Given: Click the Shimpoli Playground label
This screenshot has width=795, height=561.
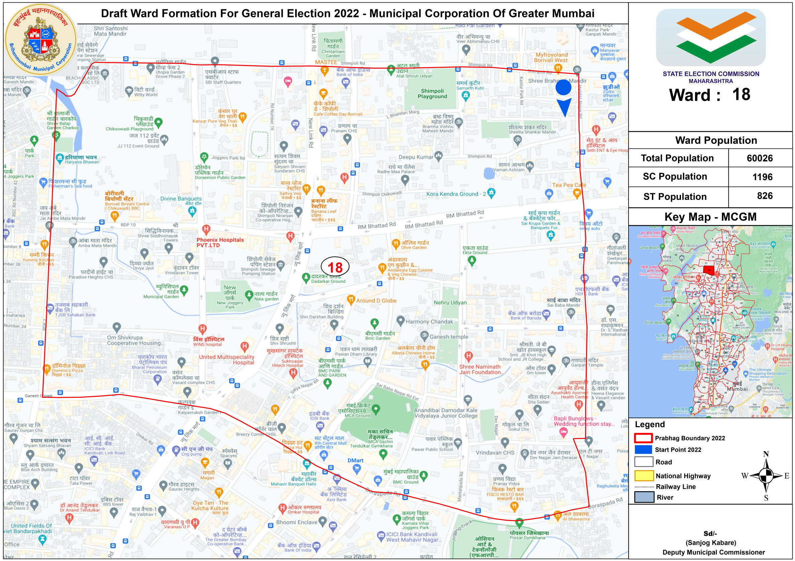Looking at the screenshot, I should tap(432, 94).
